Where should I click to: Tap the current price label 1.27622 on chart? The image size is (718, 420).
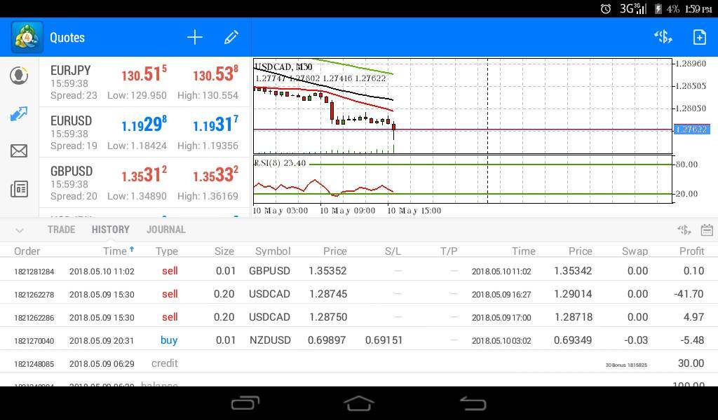691,129
